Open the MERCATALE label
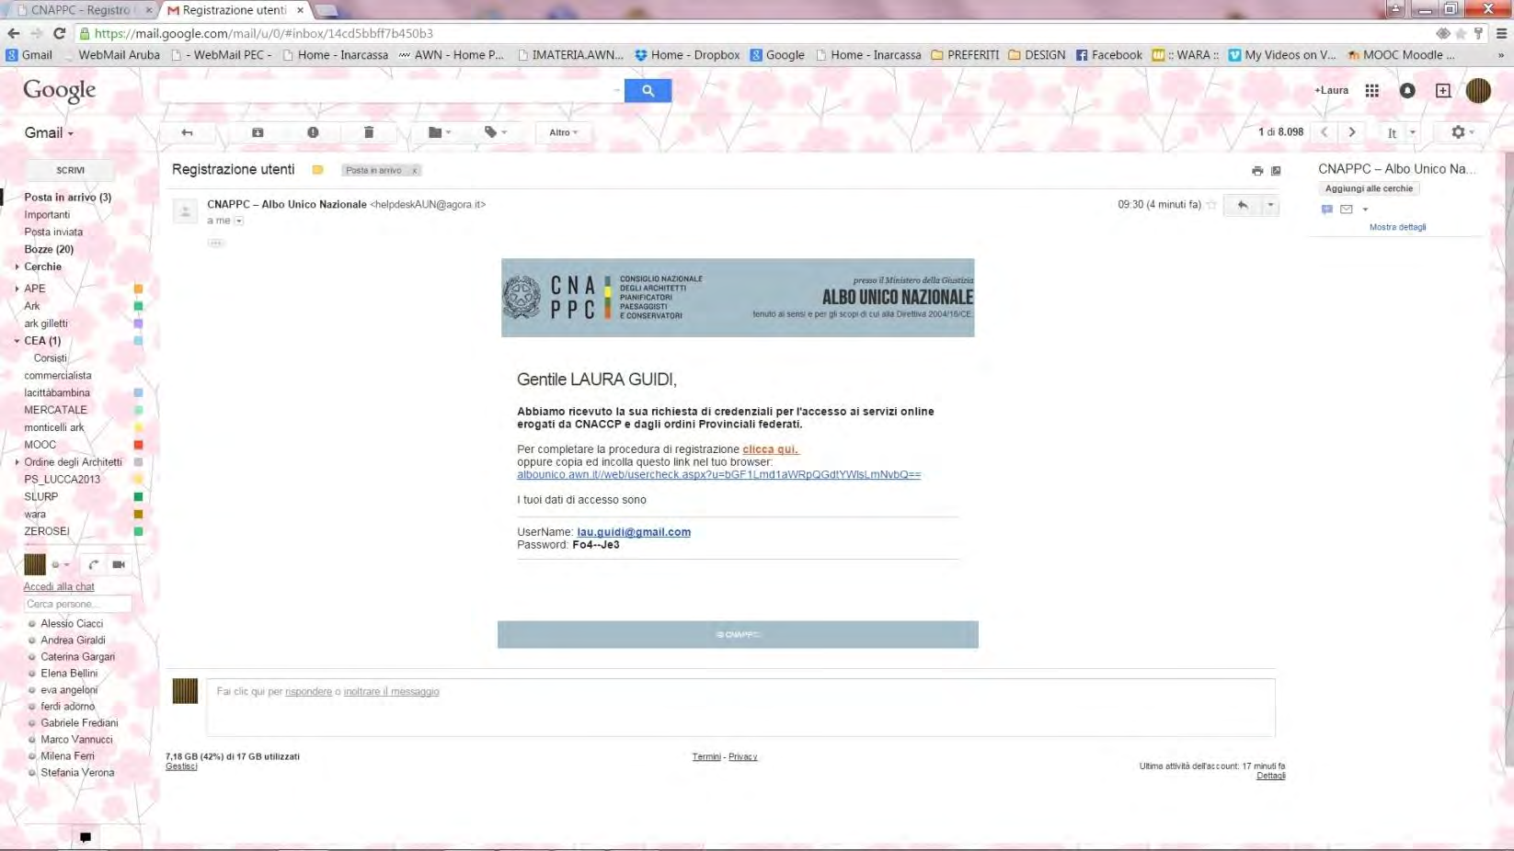Viewport: 1514px width, 851px height. [55, 410]
